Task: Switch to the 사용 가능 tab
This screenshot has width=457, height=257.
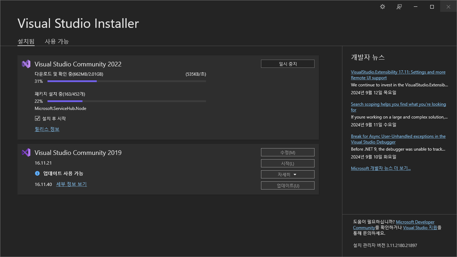Action: (x=57, y=41)
